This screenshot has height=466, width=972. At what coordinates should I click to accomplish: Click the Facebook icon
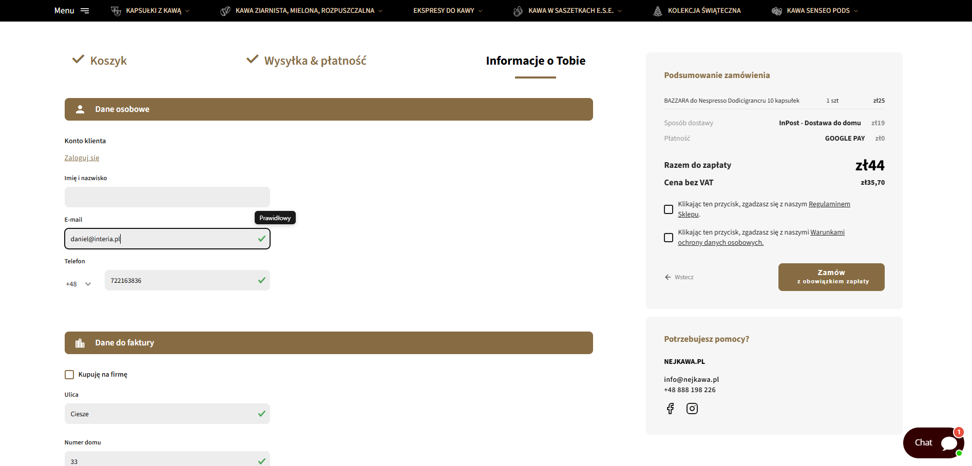pos(670,409)
